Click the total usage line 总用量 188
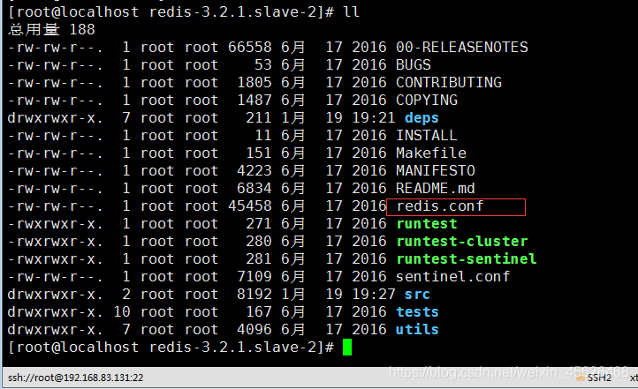638x389 pixels. coord(51,30)
